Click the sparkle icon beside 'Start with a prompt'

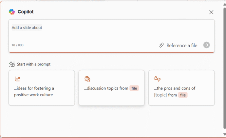12,64
